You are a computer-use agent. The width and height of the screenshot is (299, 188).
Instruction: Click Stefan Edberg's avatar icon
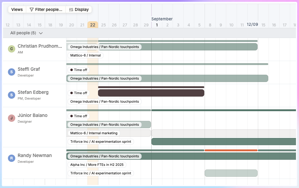click(11, 95)
